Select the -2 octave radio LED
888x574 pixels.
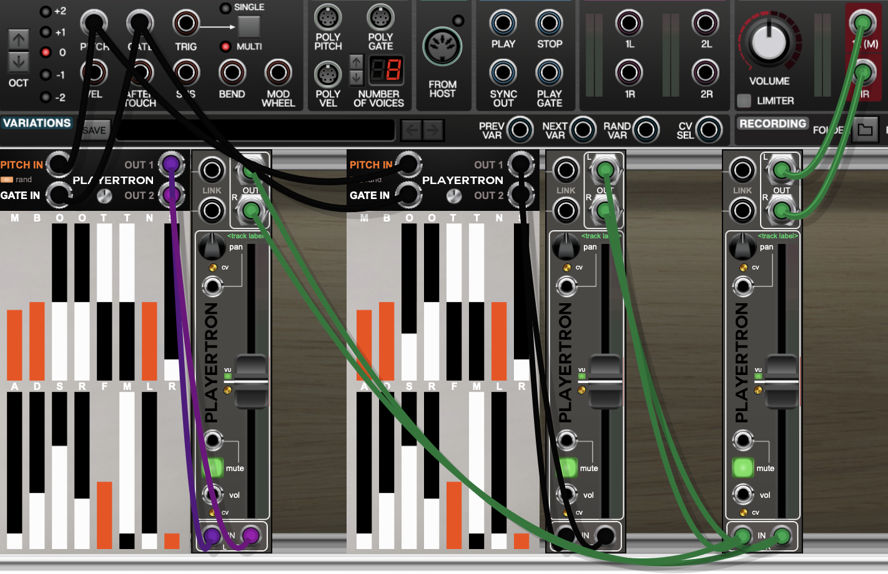[x=46, y=97]
